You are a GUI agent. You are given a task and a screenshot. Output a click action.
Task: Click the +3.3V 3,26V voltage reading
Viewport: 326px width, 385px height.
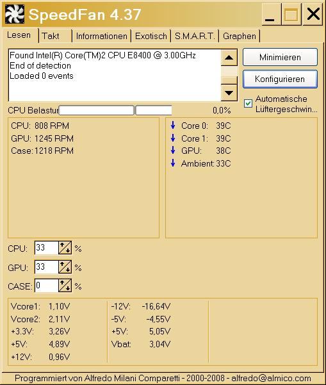pos(40,331)
